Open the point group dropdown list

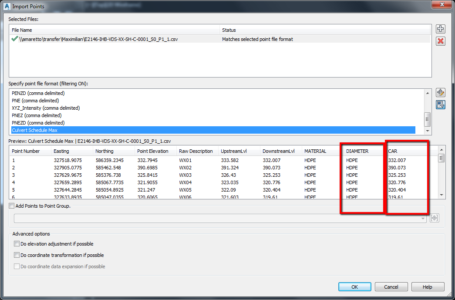tap(423, 219)
